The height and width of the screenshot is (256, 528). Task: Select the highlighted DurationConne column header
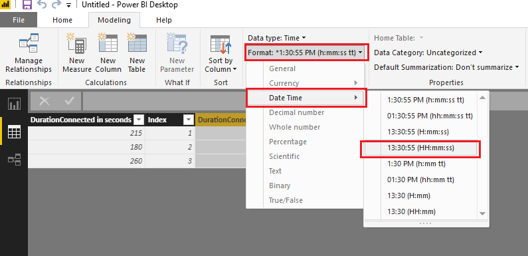(x=221, y=120)
